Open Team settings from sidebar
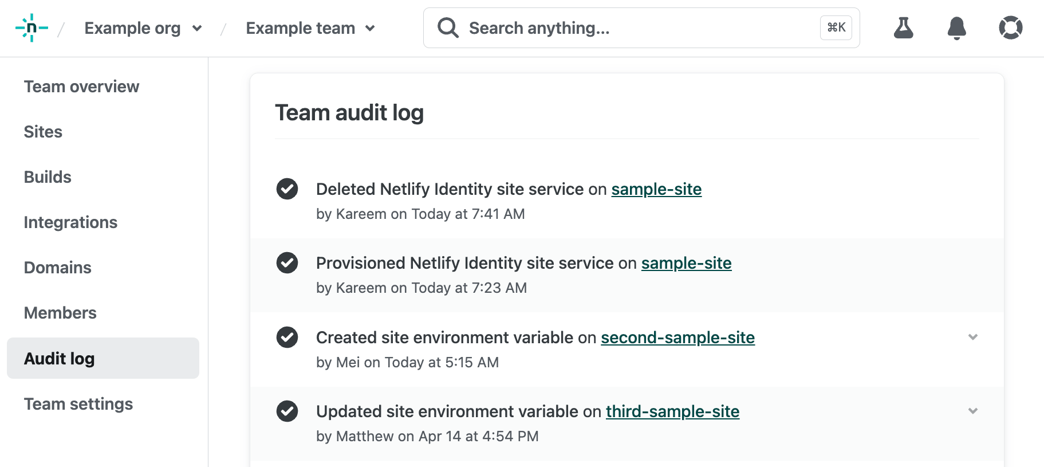 (x=78, y=404)
